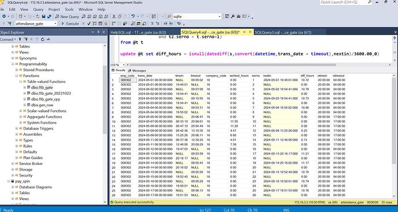Toggle Include Client Statistics button
This screenshot has width=398, height=212.
125,24
